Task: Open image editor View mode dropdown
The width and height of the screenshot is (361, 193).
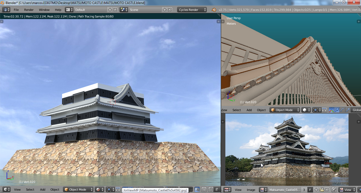Action: 347,190
